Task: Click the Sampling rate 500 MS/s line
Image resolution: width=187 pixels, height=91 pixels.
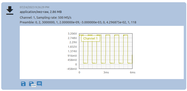Action: [45, 18]
